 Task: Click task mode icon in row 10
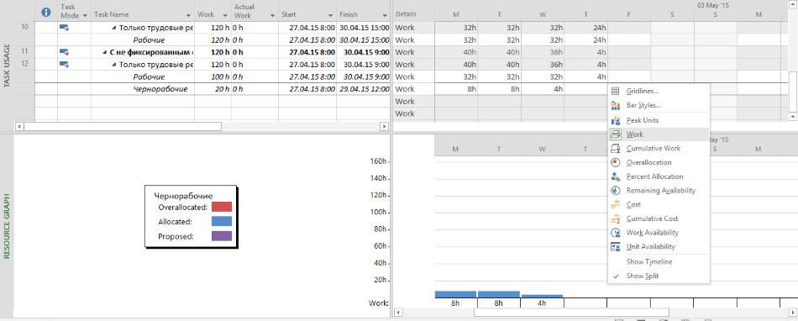coord(64,28)
